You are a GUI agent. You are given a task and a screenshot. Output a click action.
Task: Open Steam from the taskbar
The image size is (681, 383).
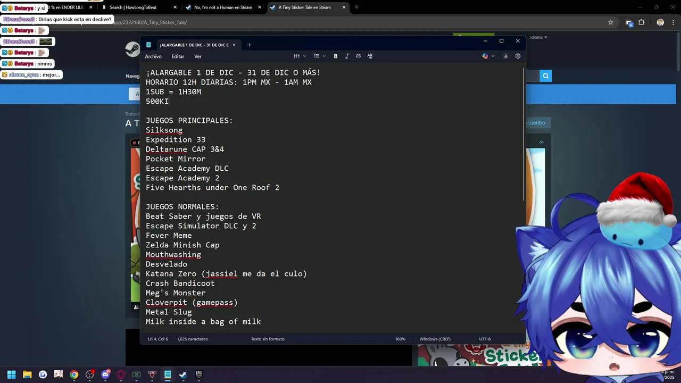click(x=183, y=374)
